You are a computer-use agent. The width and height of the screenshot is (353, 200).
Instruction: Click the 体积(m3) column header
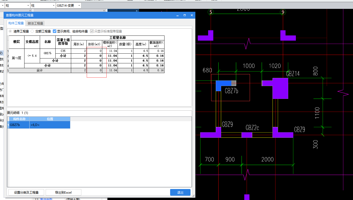[94, 44]
